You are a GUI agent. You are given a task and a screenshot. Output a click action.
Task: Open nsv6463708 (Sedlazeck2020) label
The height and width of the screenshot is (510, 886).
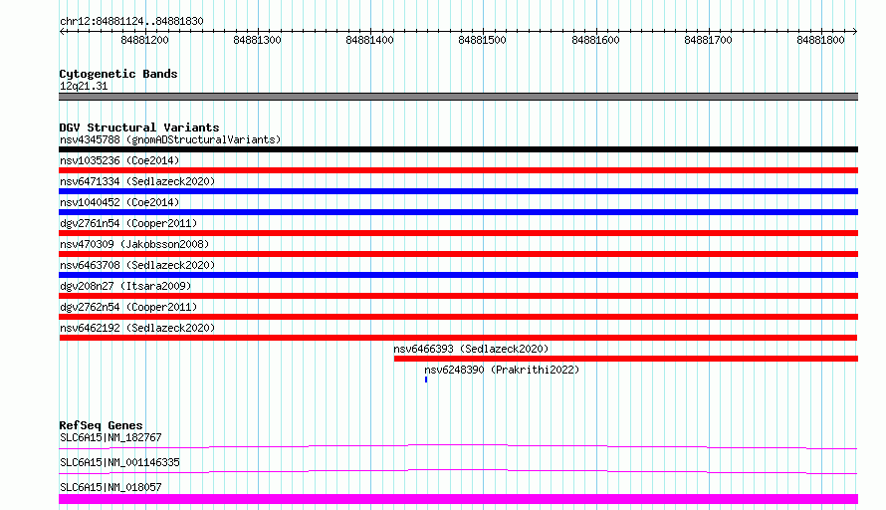coord(137,265)
